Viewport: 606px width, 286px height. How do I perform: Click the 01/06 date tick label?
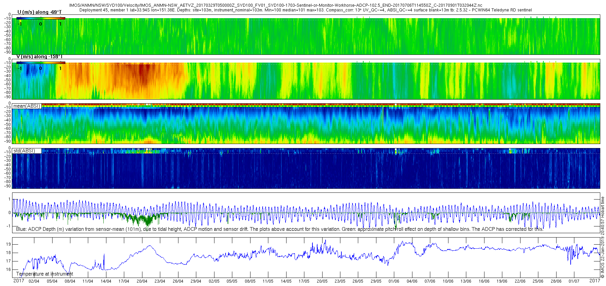coord(394,281)
